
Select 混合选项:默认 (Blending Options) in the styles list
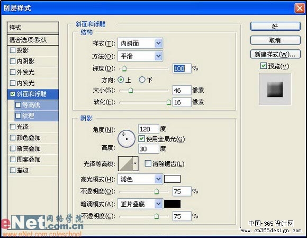(33, 40)
